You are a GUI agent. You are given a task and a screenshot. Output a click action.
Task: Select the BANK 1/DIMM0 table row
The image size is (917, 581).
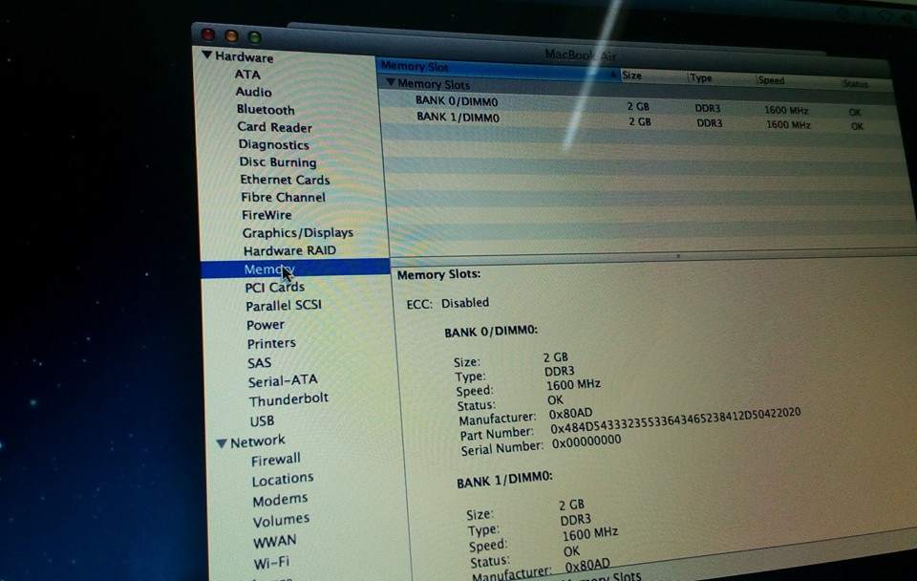(458, 118)
